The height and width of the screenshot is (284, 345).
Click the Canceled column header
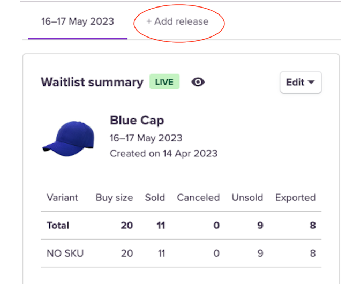coord(198,197)
